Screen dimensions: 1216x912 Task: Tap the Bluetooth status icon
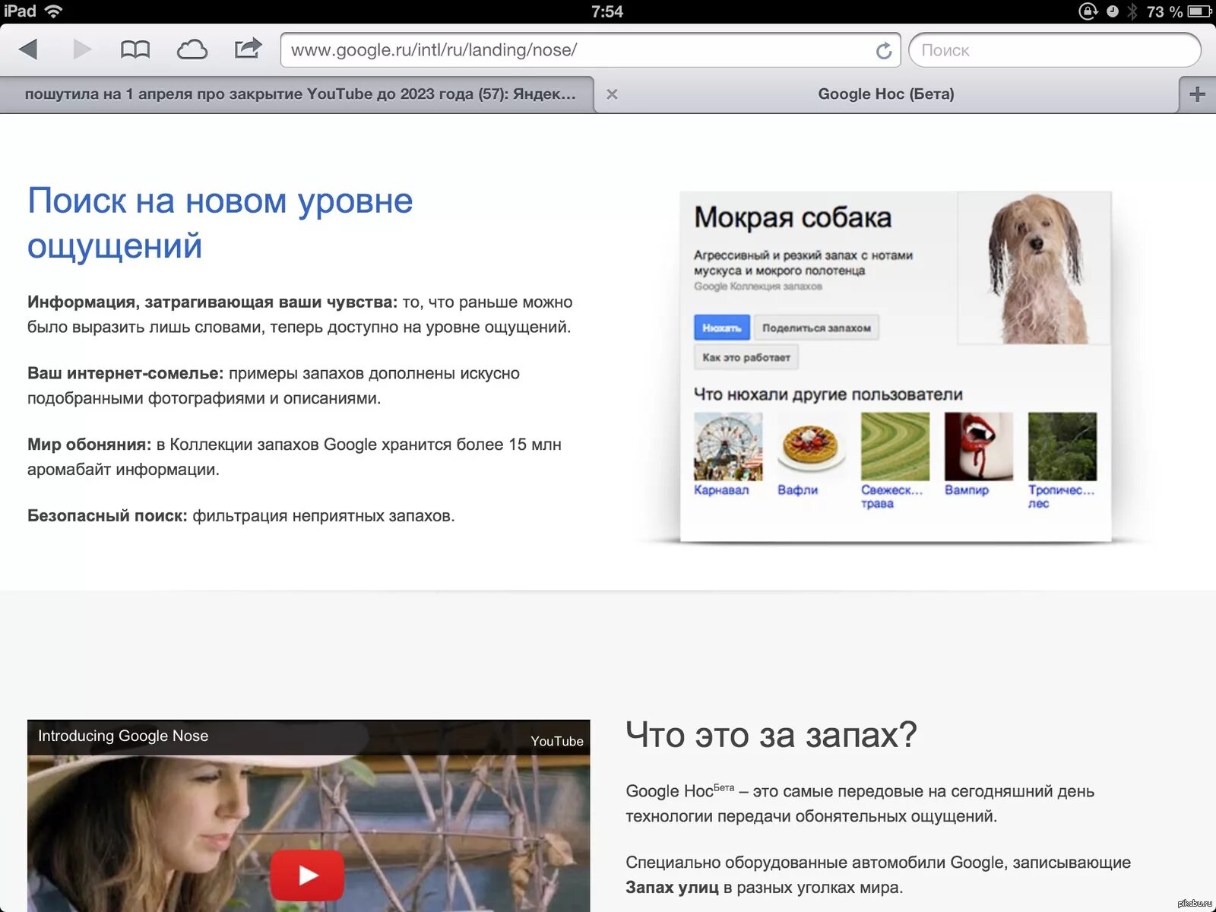(1132, 11)
